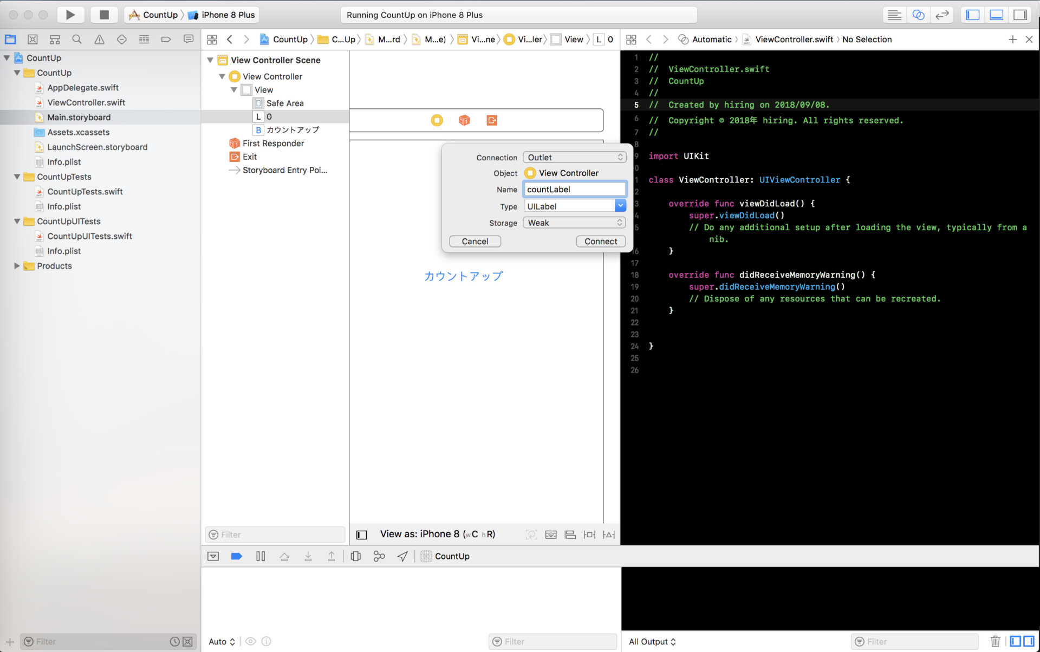Open the Embed In Stack button
Screen dimensions: 1040x652
pos(551,535)
